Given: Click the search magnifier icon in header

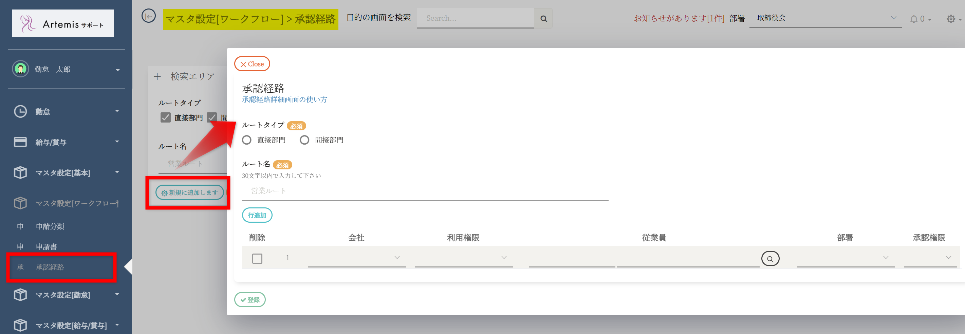Looking at the screenshot, I should tap(543, 18).
